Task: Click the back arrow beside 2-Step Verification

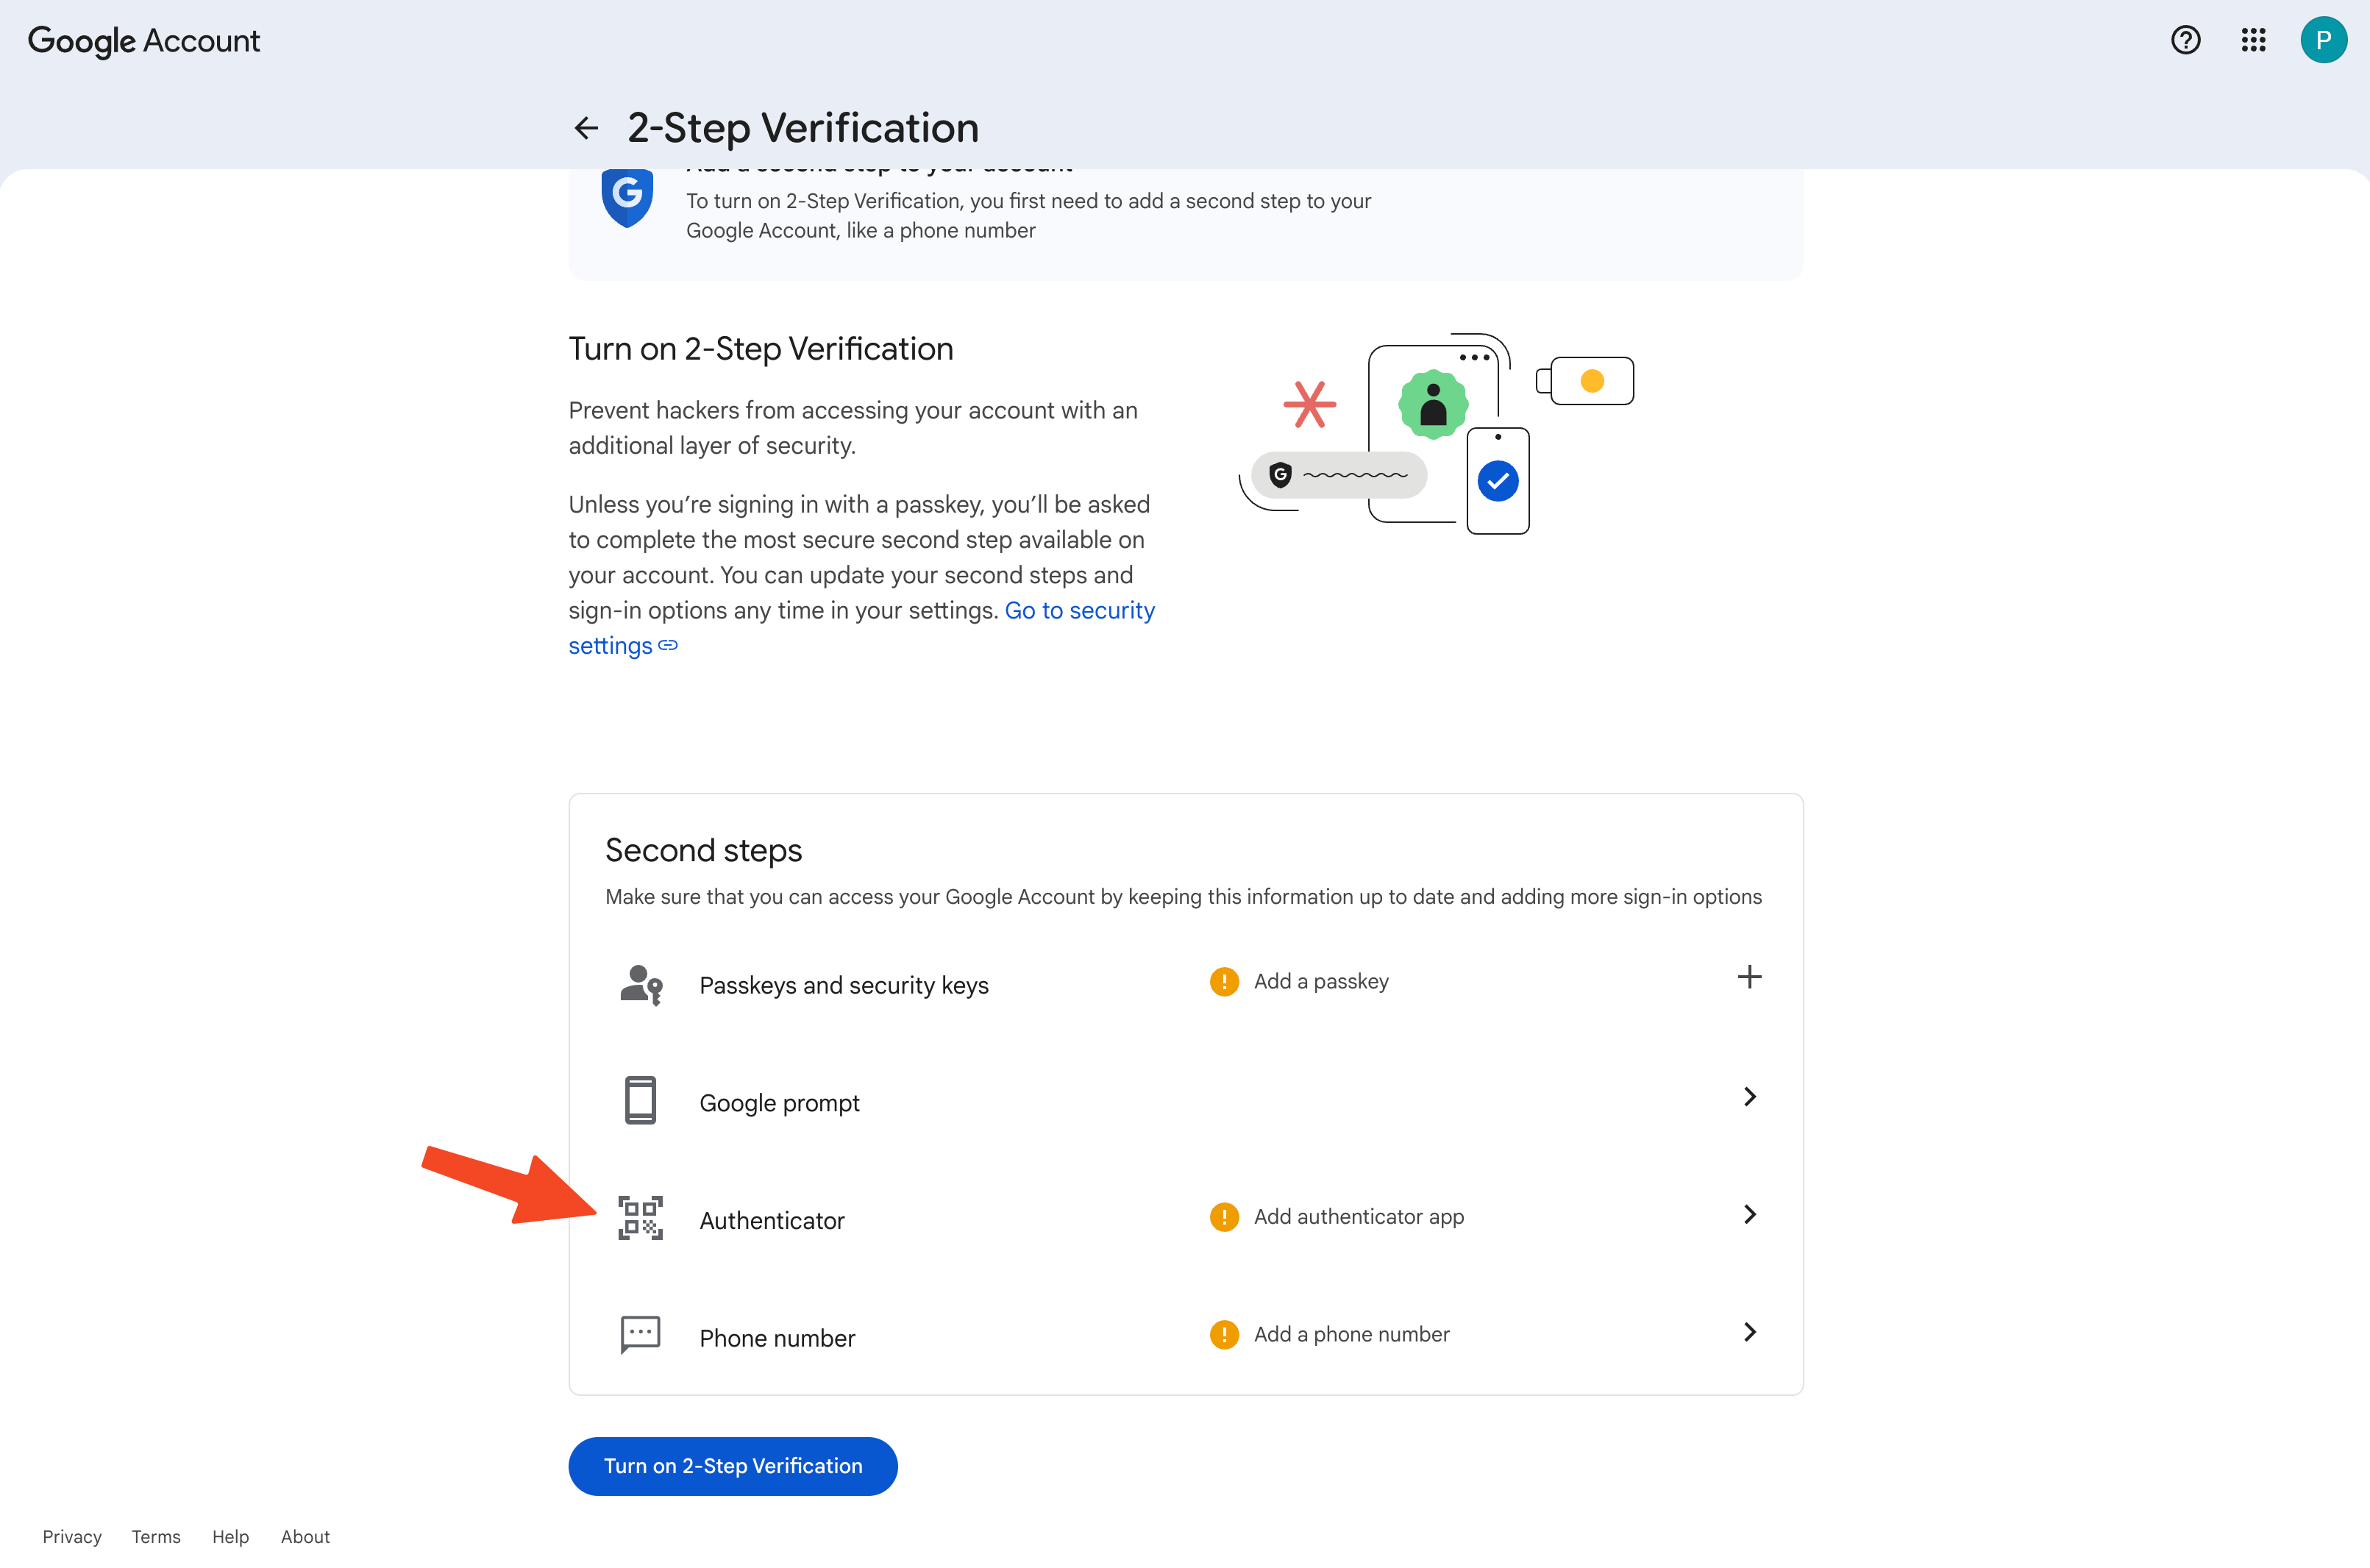Action: coord(586,128)
